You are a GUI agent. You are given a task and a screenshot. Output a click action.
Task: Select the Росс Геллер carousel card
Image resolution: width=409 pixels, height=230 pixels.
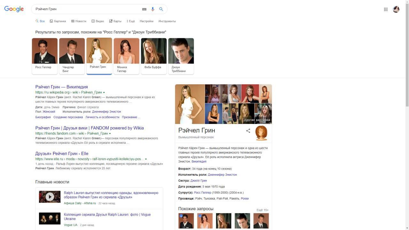point(45,56)
